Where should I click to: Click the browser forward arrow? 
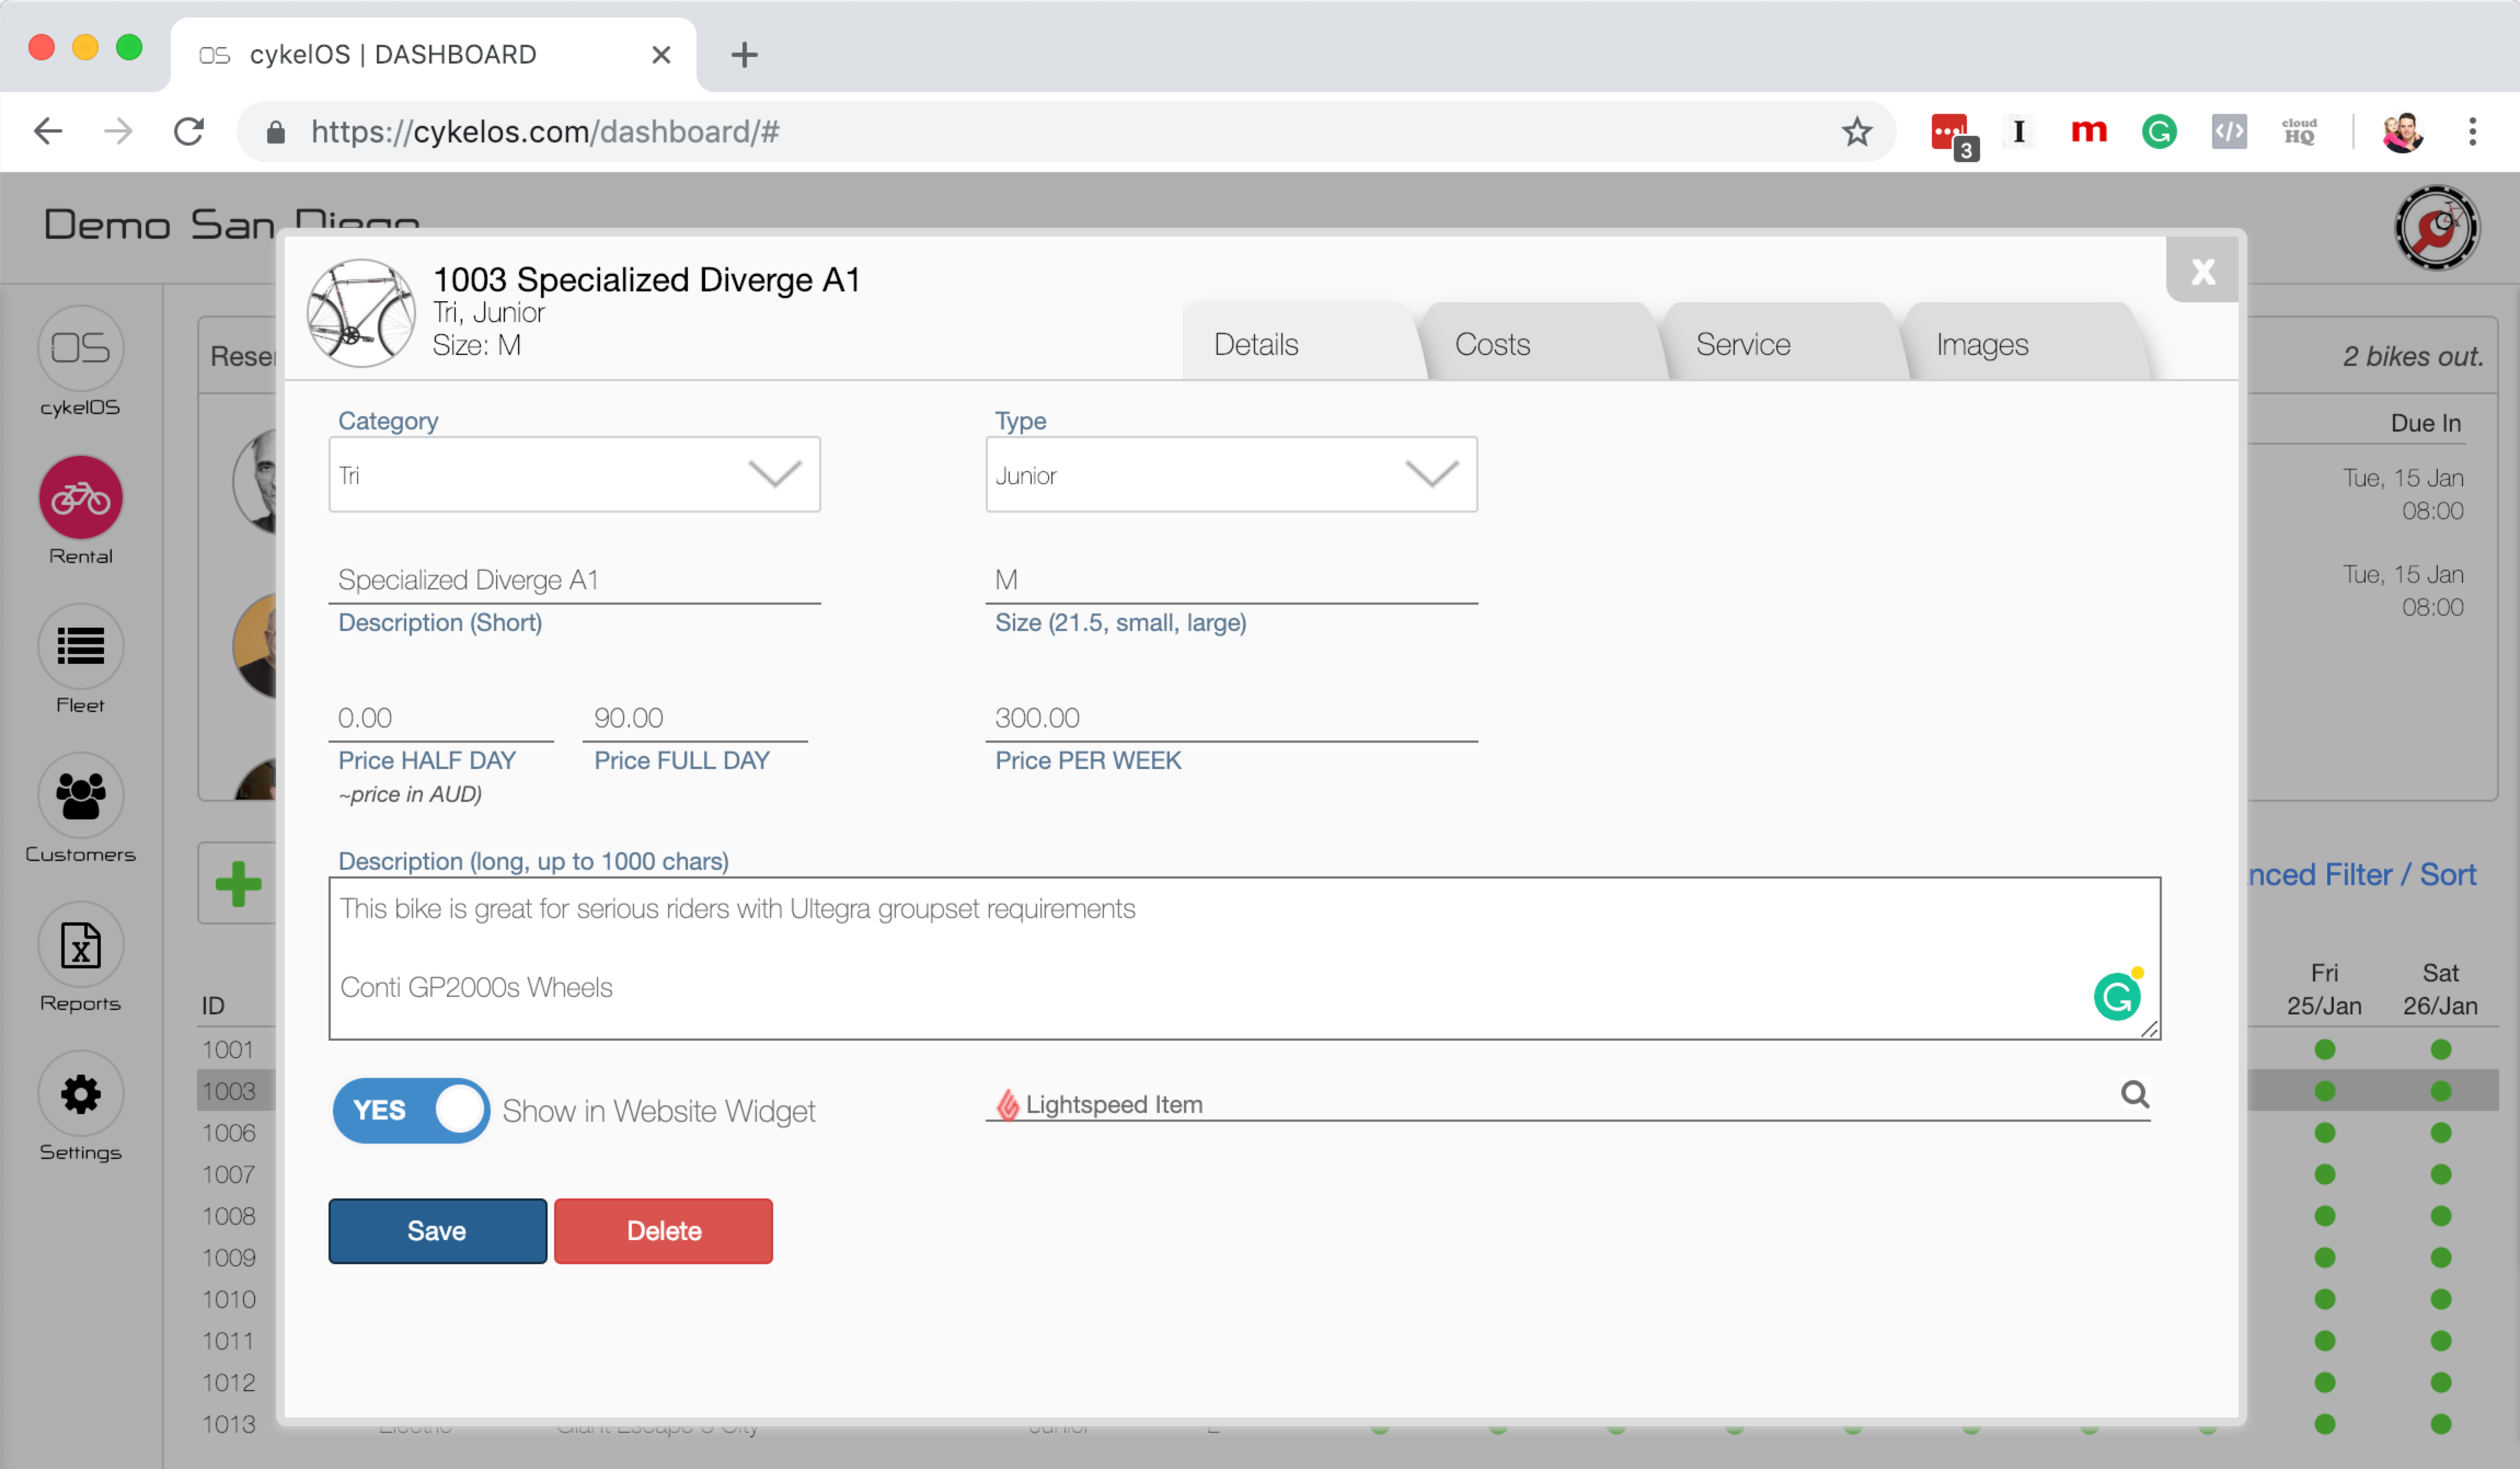[118, 131]
